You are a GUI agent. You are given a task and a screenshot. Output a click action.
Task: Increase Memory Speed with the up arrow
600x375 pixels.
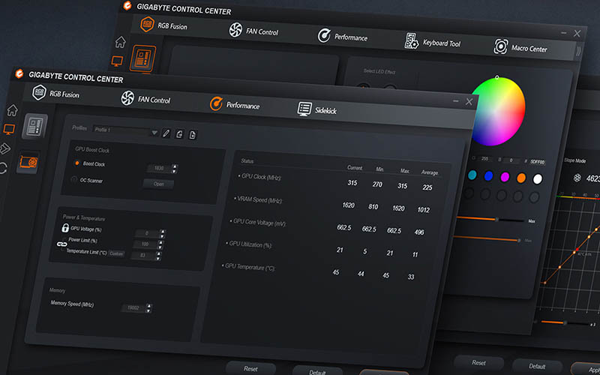[x=148, y=306]
